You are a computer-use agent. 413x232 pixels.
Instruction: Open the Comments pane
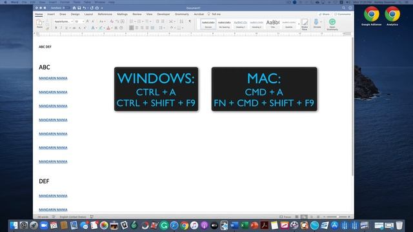pos(343,14)
